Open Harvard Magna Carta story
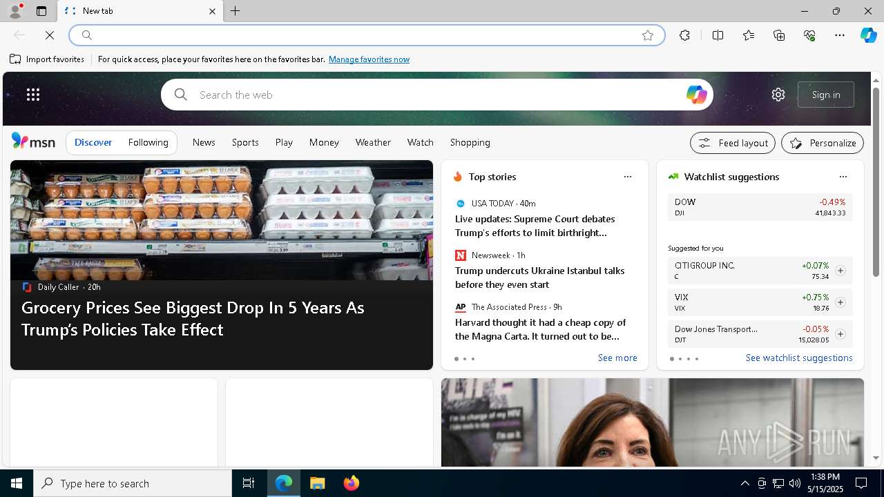884x497 pixels. (x=540, y=329)
